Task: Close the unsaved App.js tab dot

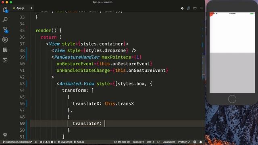Action: [x=31, y=8]
